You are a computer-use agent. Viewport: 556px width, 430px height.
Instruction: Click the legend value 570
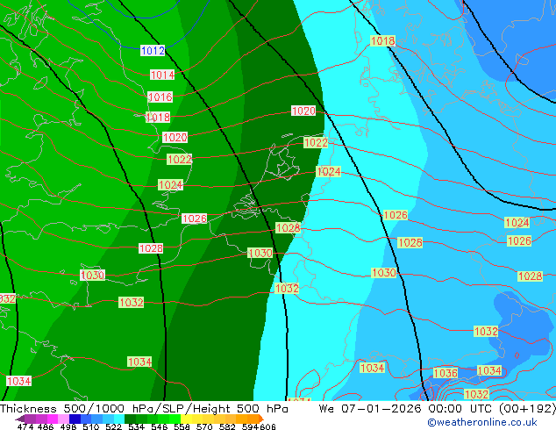click(x=204, y=426)
